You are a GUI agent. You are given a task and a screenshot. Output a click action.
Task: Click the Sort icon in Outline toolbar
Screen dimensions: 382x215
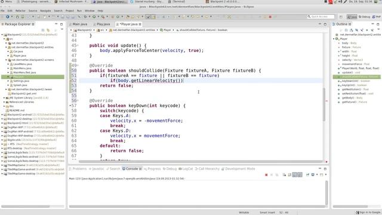352,30
